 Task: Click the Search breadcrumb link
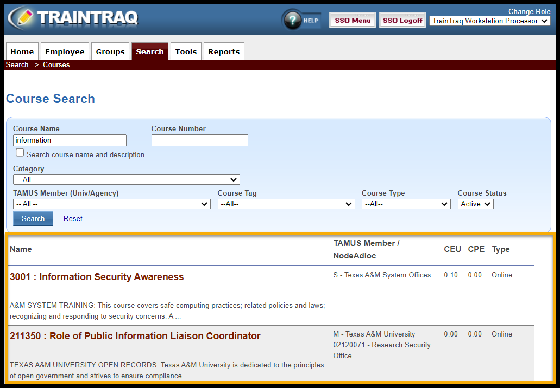tap(17, 65)
